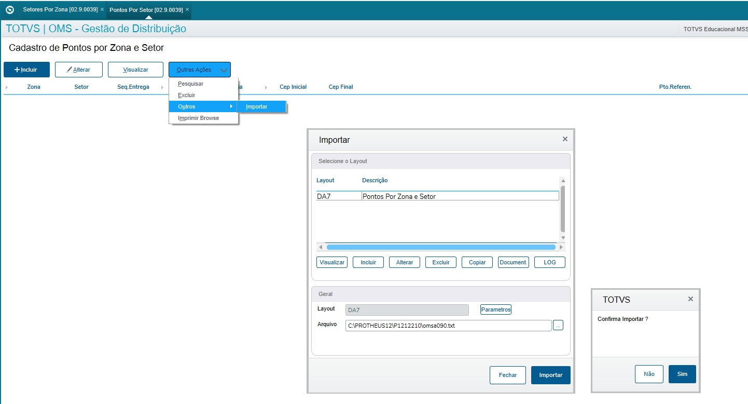Viewport: 748px width, 404px height.
Task: Click the small triangle before the Zona column
Action: pos(7,87)
